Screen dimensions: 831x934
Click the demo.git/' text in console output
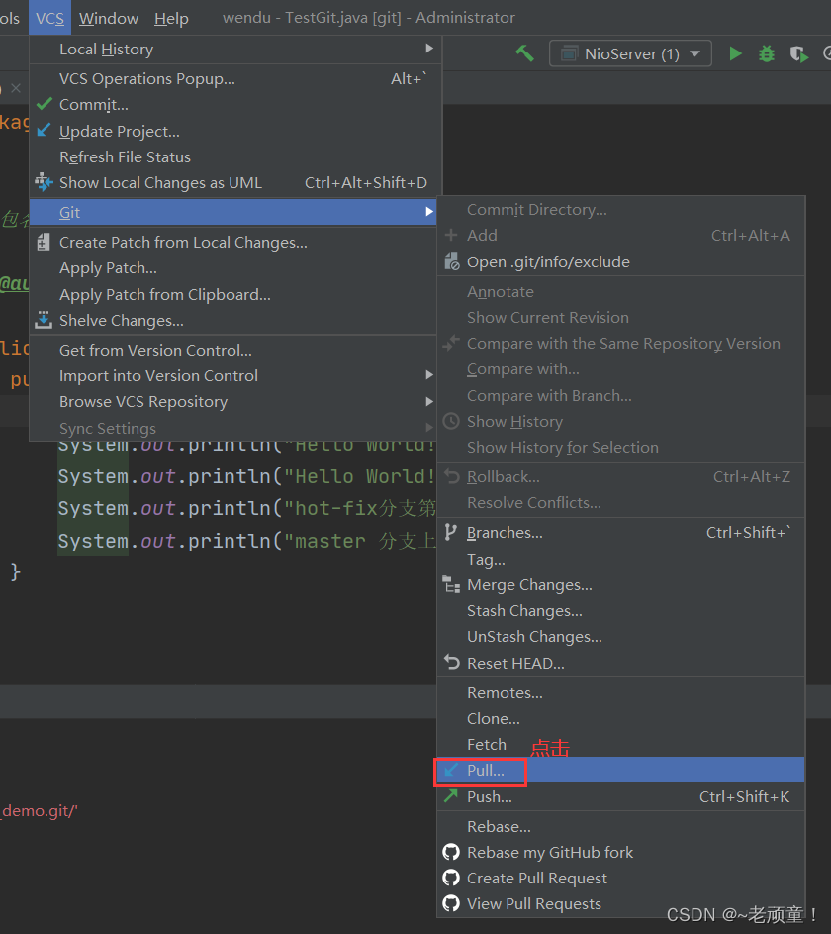(x=40, y=811)
